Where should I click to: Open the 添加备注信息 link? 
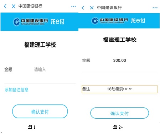point(16,90)
